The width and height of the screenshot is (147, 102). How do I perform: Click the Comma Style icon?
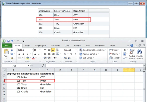[x=75, y=54]
